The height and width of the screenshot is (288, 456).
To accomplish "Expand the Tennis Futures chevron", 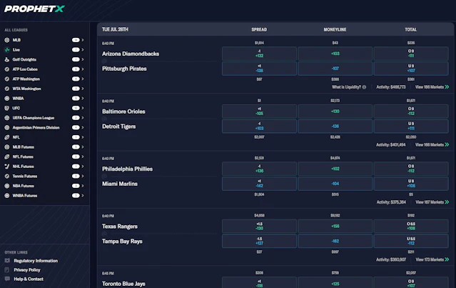I will pos(83,177).
